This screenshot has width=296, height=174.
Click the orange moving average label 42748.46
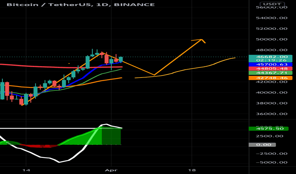tap(271, 78)
